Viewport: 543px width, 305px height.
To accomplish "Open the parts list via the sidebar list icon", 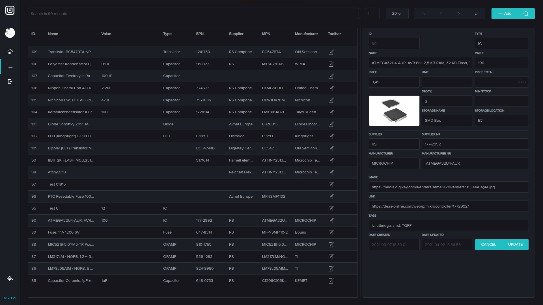I will [x=10, y=66].
